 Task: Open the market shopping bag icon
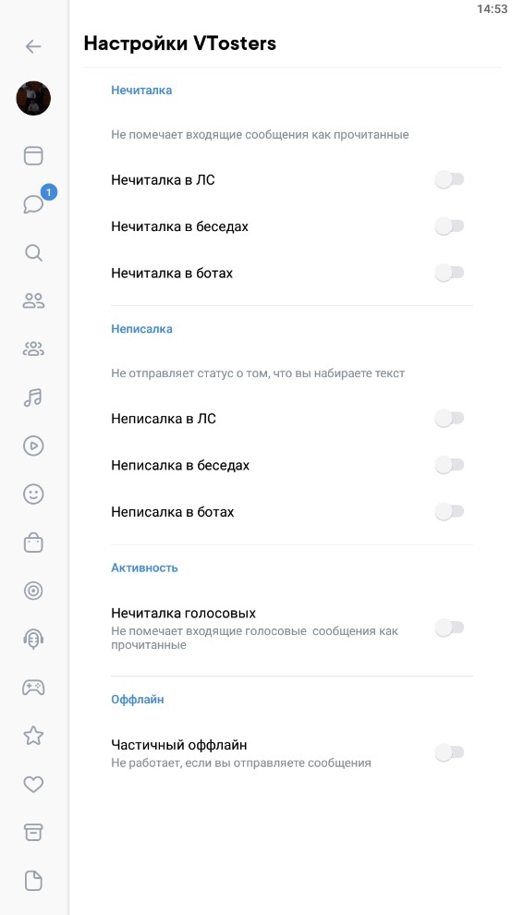coord(33,543)
